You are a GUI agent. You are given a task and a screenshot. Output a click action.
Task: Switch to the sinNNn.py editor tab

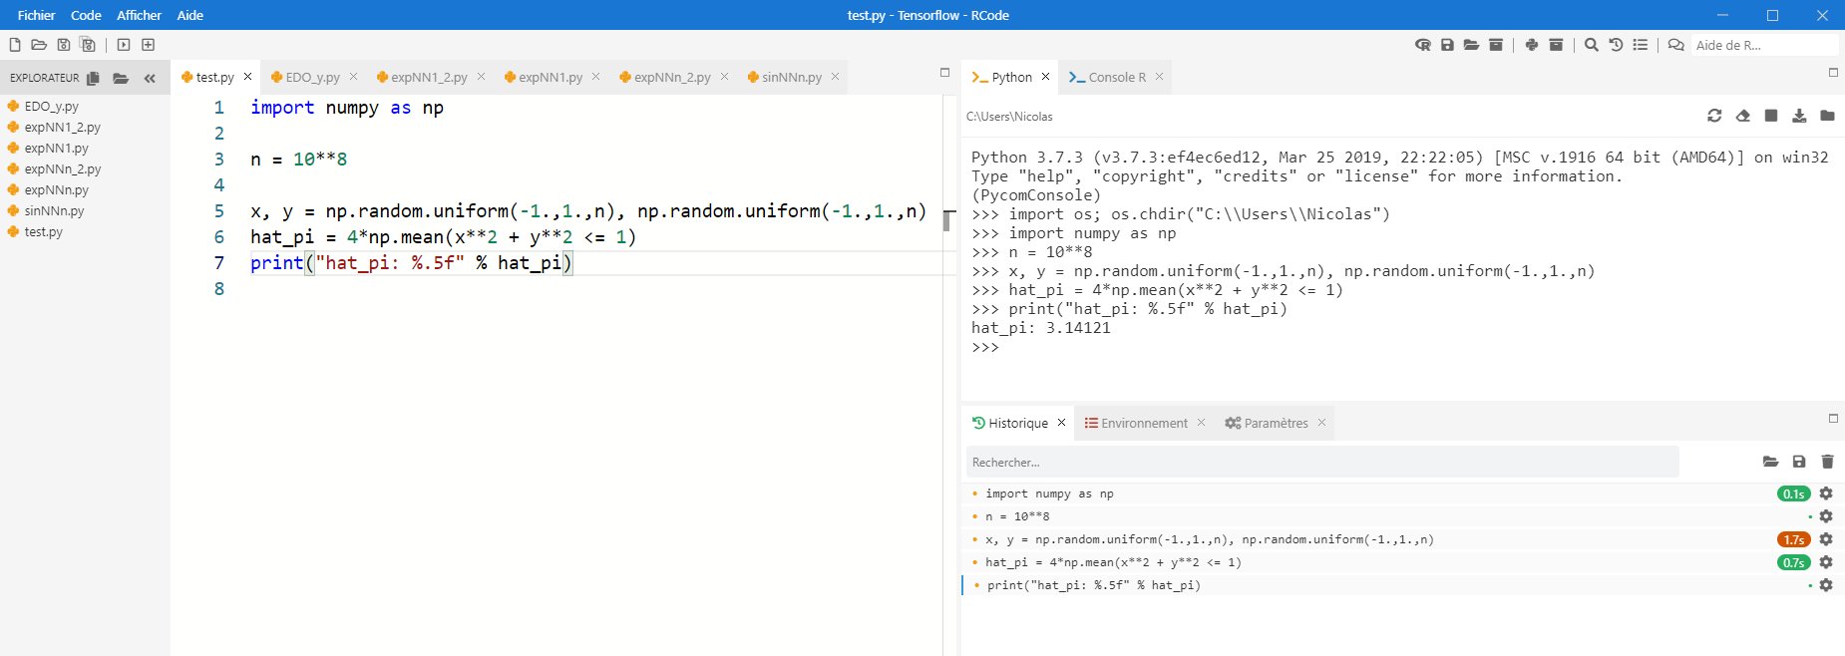pos(792,77)
